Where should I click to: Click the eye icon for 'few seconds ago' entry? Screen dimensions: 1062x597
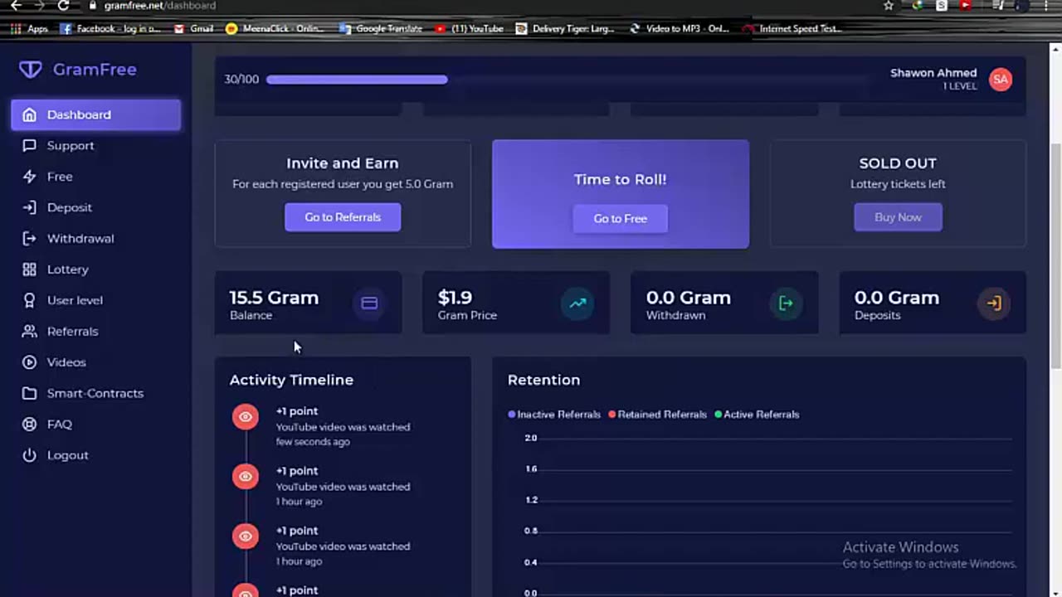click(x=246, y=416)
